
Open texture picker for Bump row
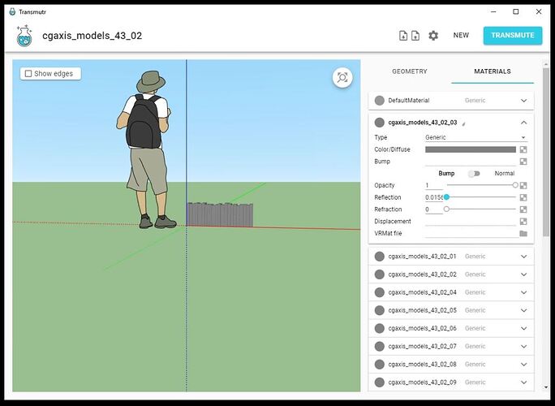point(523,162)
